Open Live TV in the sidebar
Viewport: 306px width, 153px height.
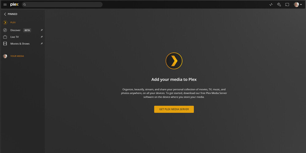pos(14,37)
